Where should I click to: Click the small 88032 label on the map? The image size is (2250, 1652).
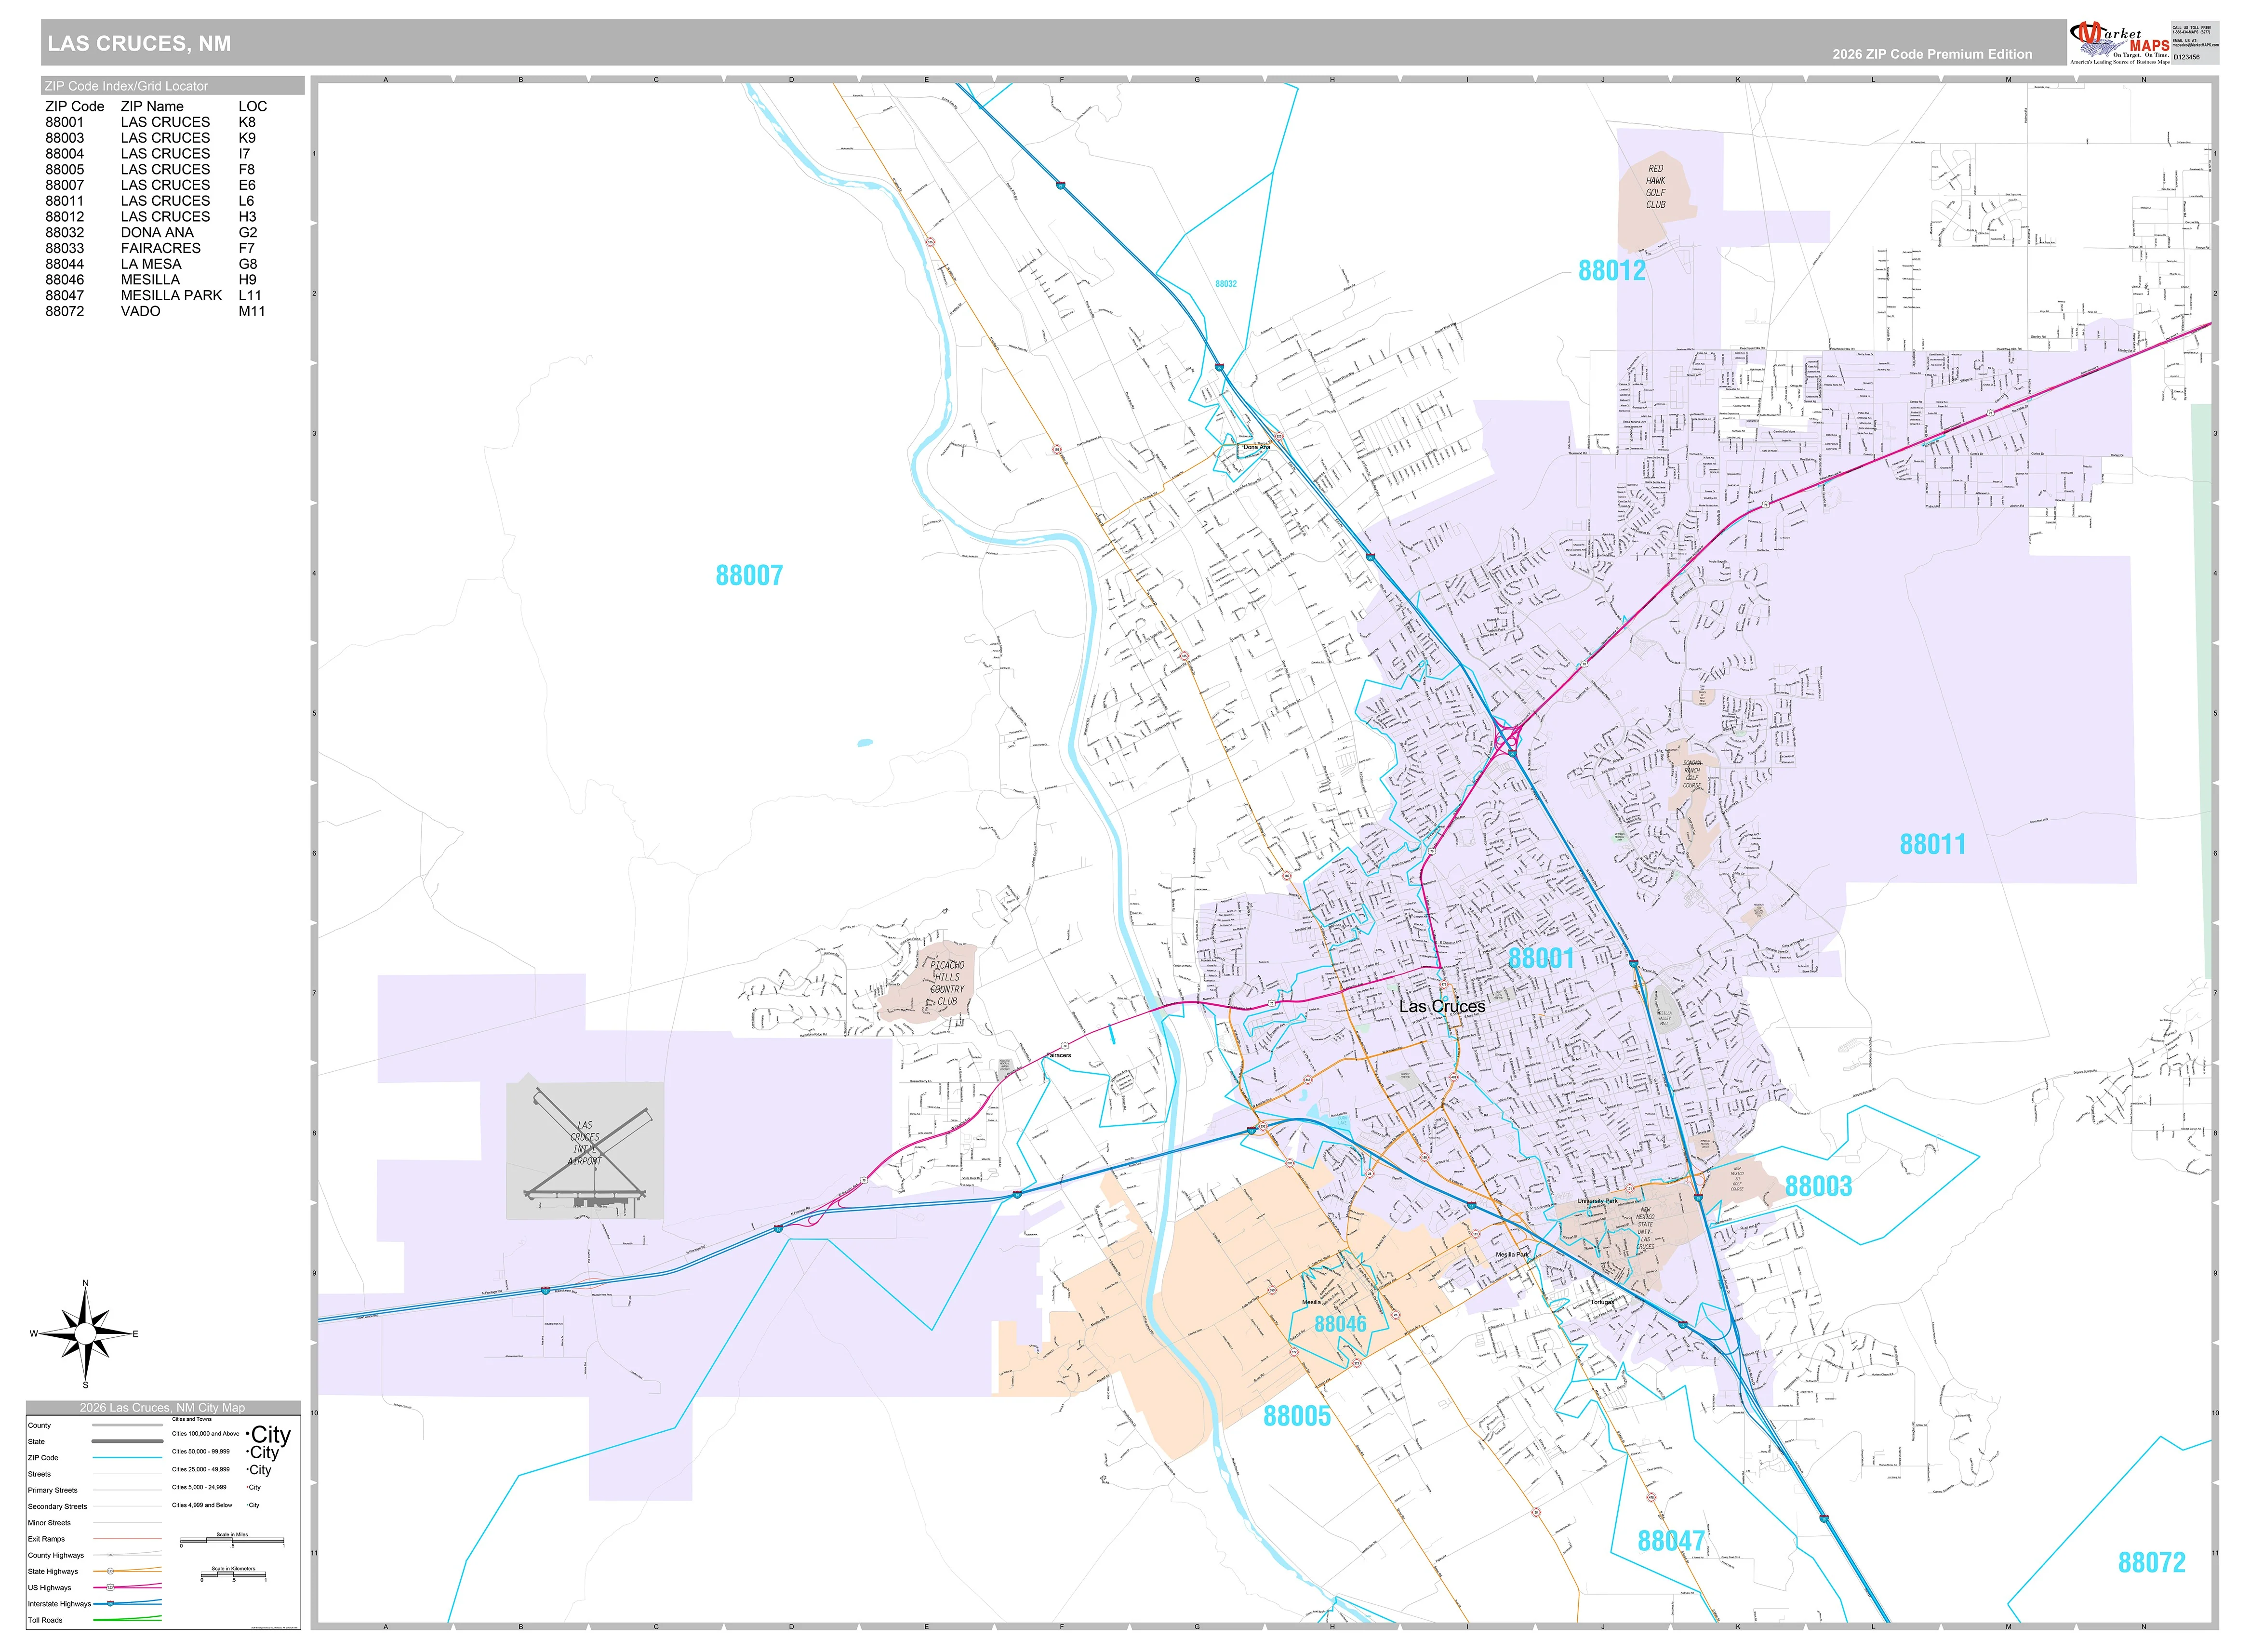coord(1226,284)
